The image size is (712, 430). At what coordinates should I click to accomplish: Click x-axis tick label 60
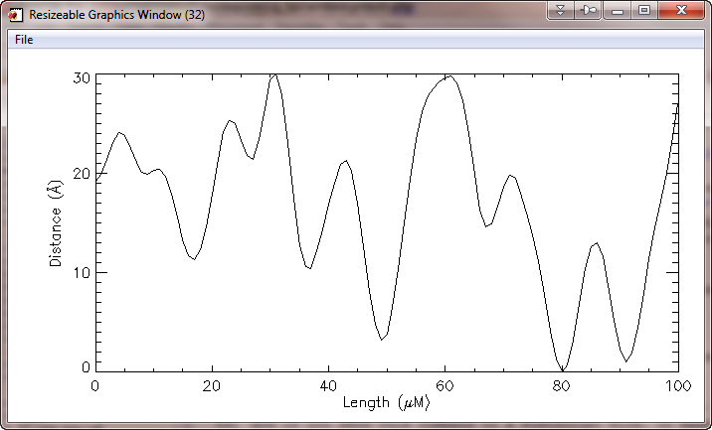point(445,385)
